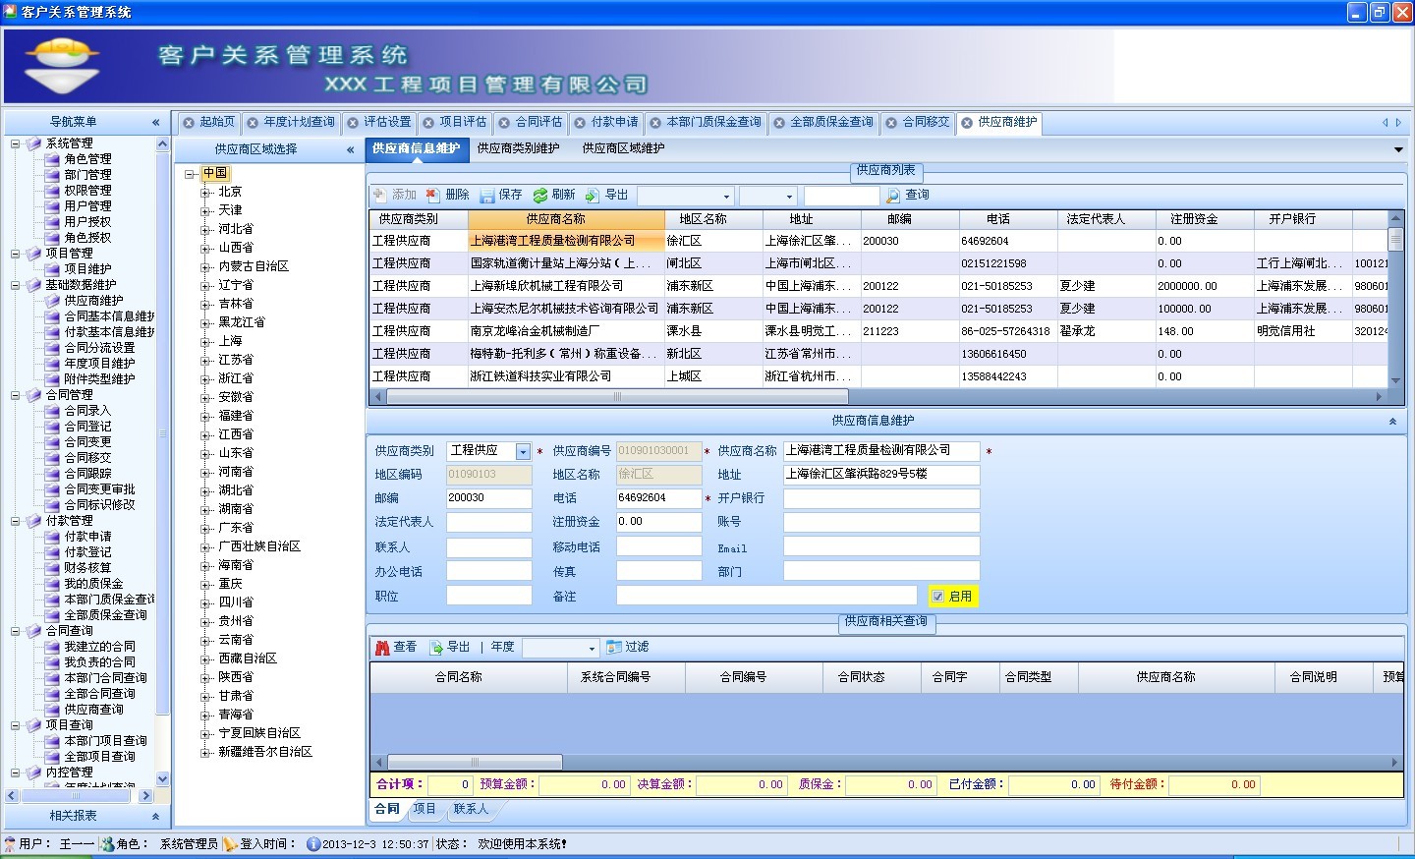Click the 备注 input field
The width and height of the screenshot is (1415, 859).
[766, 597]
